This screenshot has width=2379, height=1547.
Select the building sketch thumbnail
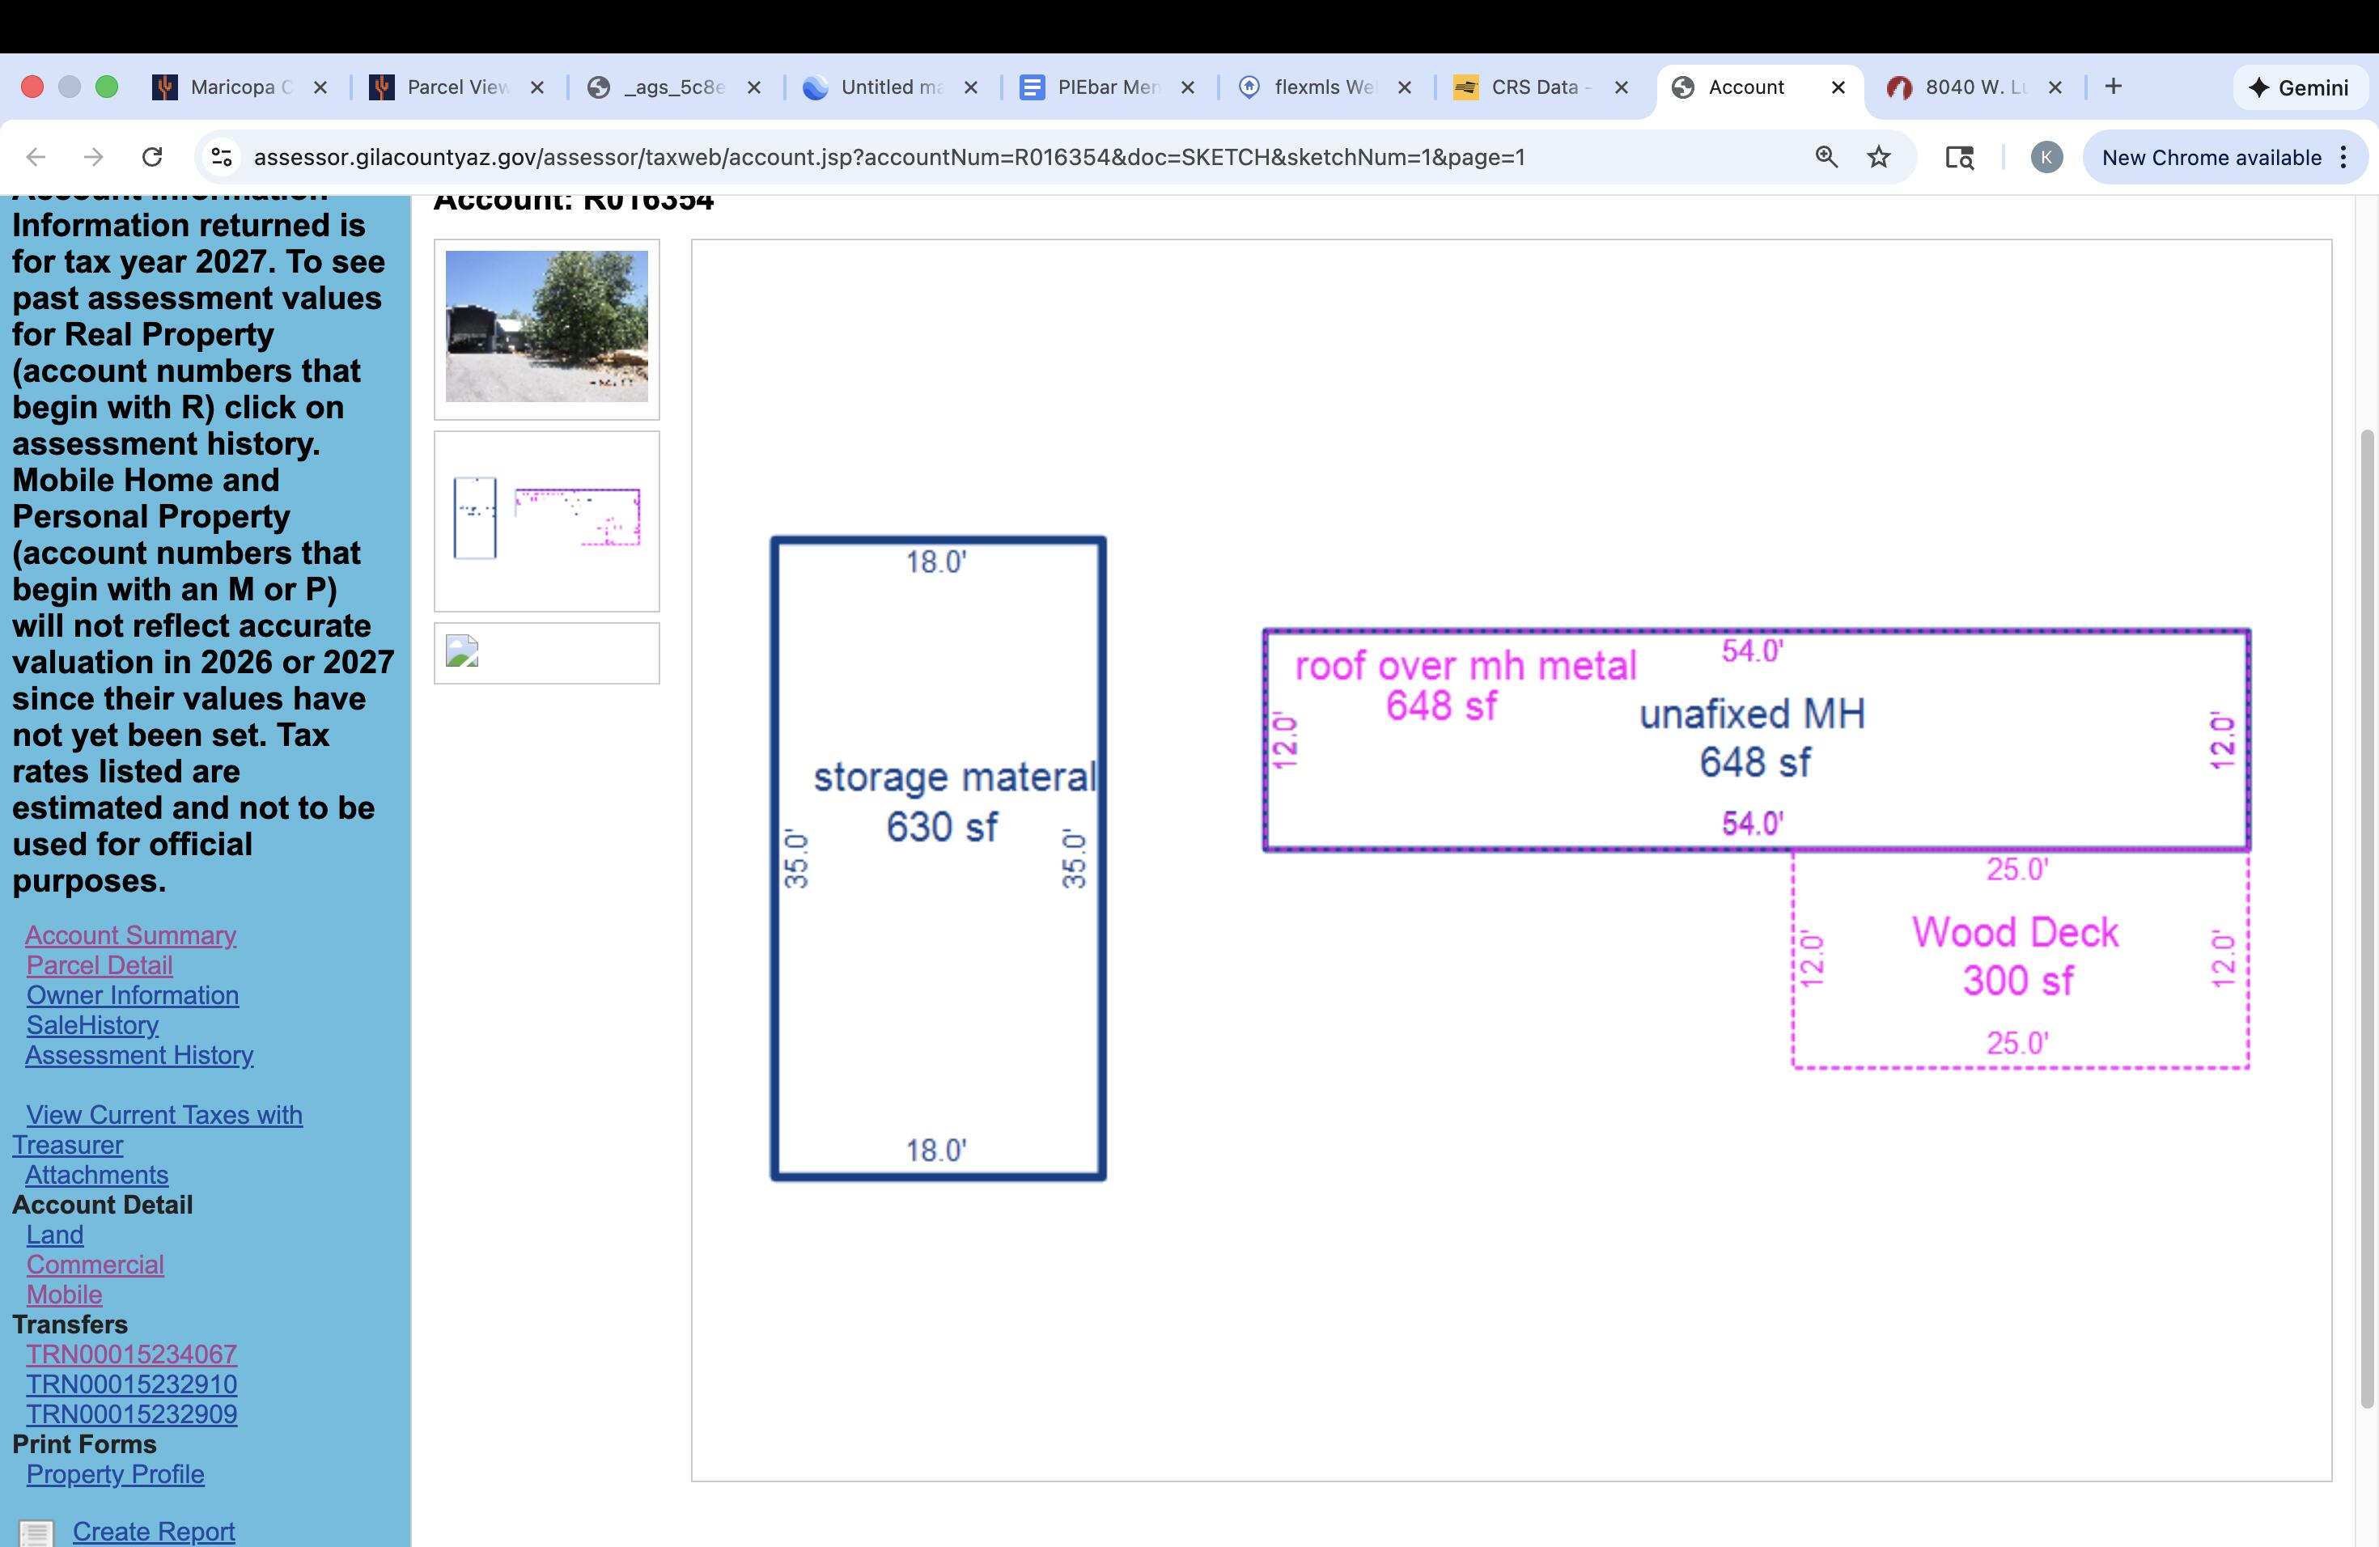click(547, 519)
